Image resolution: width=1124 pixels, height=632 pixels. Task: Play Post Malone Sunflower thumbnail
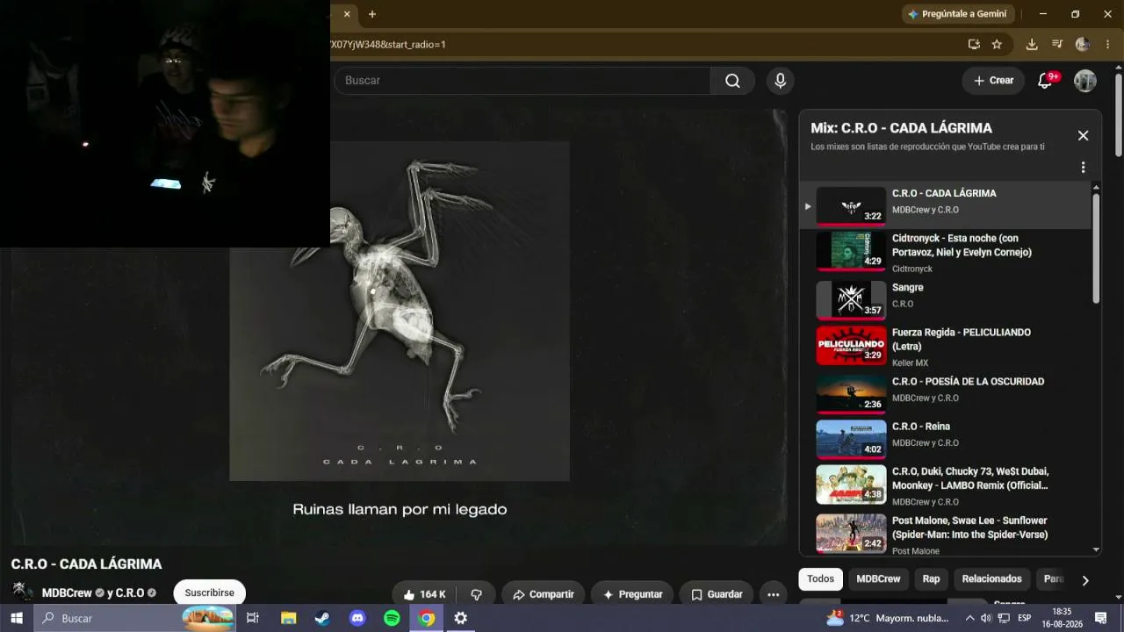click(x=851, y=534)
